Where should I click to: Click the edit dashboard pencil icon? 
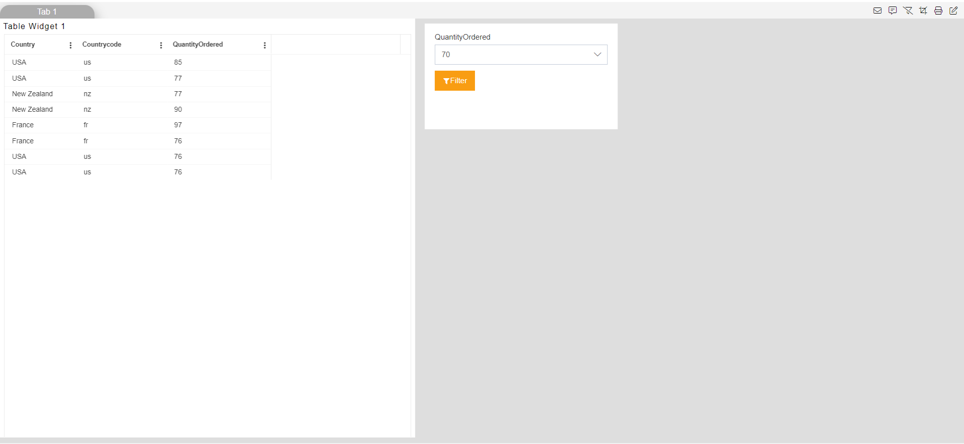[x=953, y=11]
